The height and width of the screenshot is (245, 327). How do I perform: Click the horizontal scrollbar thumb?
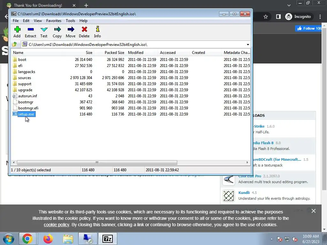point(97,162)
